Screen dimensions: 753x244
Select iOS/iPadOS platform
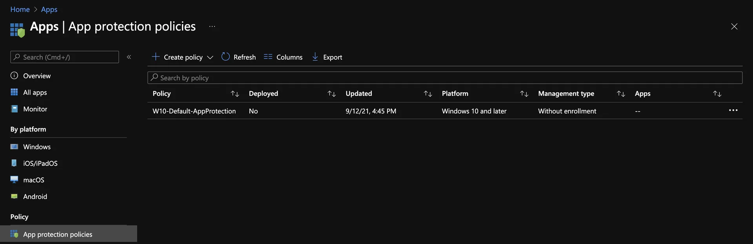40,163
